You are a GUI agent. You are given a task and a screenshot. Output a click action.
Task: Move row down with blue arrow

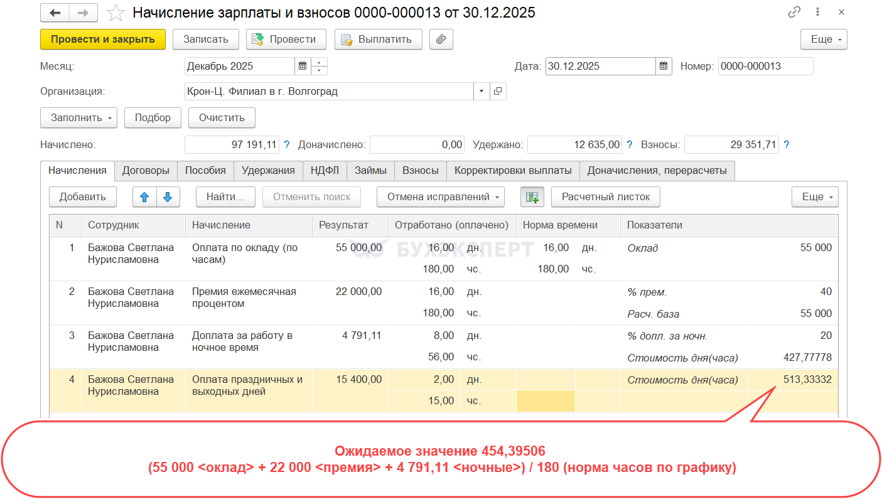168,197
